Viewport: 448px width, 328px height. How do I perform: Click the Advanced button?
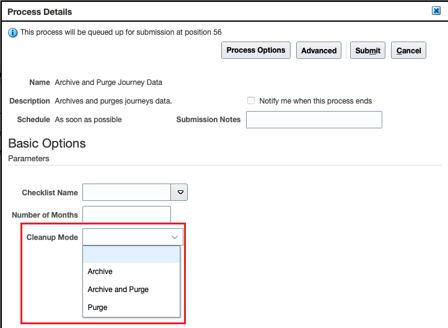[x=318, y=50]
